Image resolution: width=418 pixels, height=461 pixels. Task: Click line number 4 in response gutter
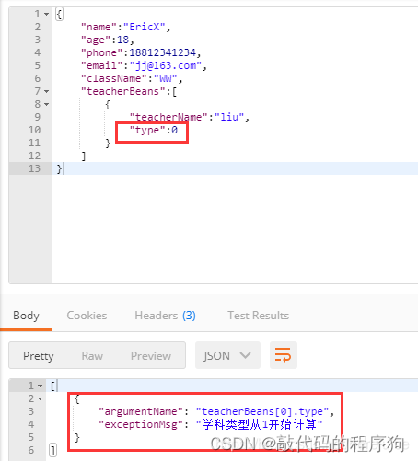pyautogui.click(x=31, y=424)
